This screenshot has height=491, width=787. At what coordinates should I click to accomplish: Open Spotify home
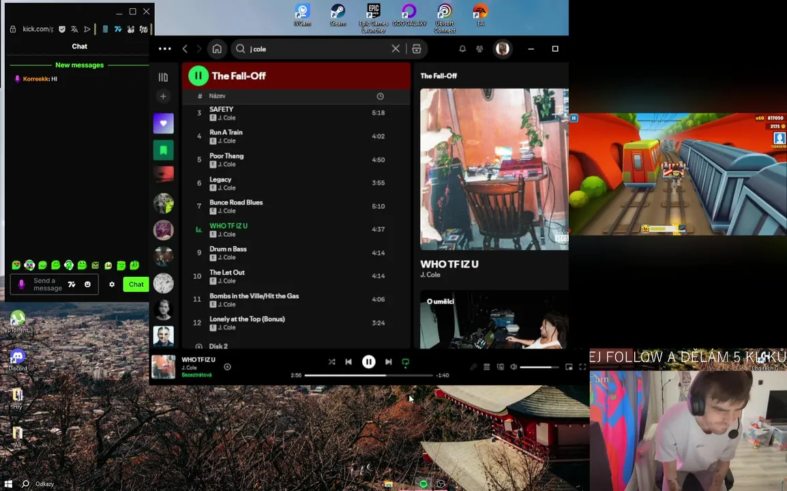click(217, 48)
